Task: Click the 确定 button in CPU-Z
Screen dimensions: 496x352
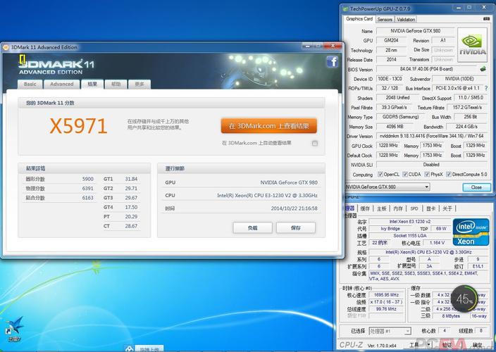Action: tap(478, 345)
